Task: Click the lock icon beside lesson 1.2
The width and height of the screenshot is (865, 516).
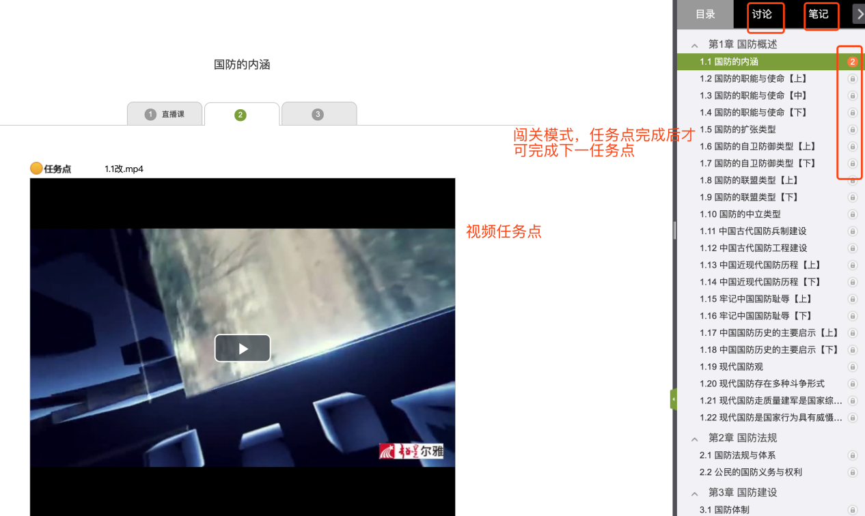Action: [852, 78]
